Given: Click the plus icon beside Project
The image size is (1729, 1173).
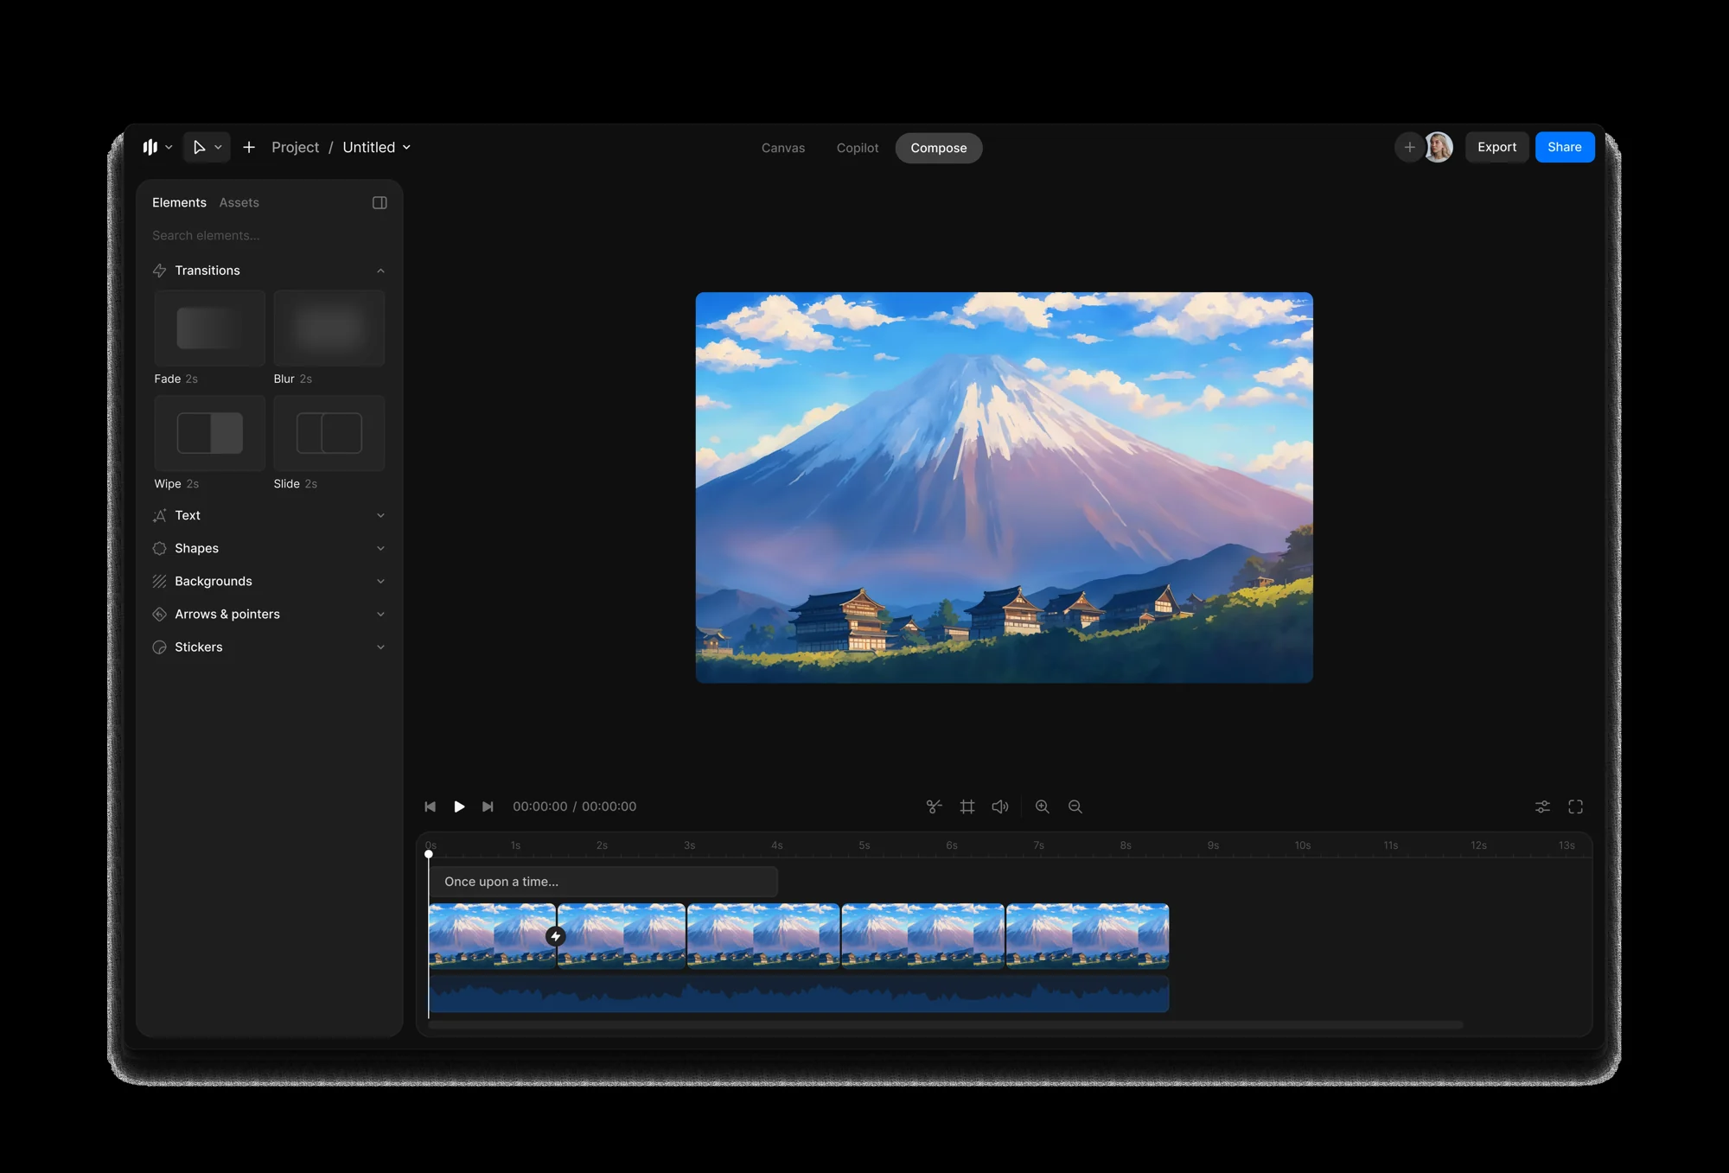Looking at the screenshot, I should [x=249, y=148].
